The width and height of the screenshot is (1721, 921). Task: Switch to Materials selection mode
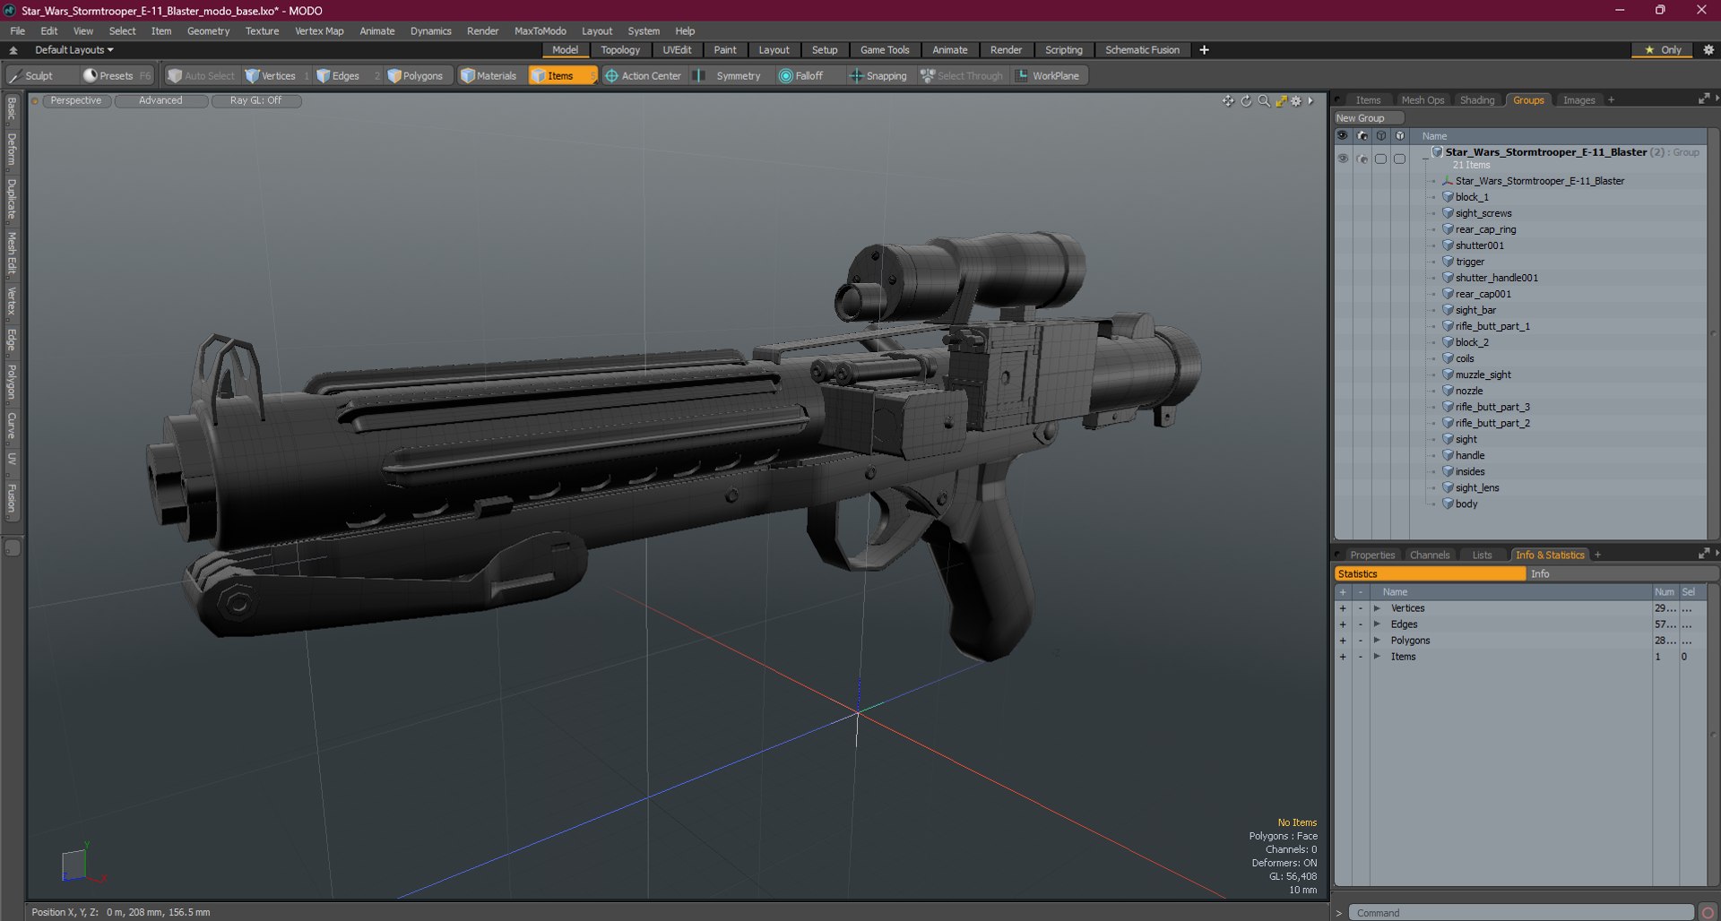(489, 76)
